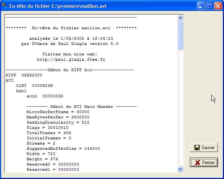This screenshot has width=224, height=179.
Task: Click the scrollbar down arrow
Action: pyautogui.click(x=180, y=169)
